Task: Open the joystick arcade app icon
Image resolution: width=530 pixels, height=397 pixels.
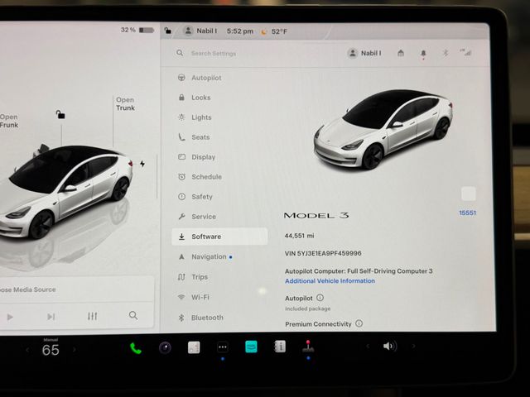Action: (x=308, y=347)
